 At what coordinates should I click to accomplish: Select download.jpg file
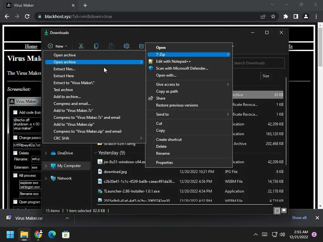pos(115,172)
